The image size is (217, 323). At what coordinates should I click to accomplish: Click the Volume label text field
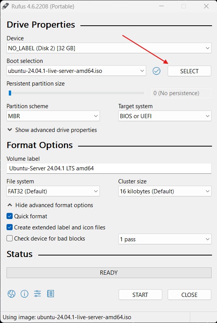click(x=109, y=168)
